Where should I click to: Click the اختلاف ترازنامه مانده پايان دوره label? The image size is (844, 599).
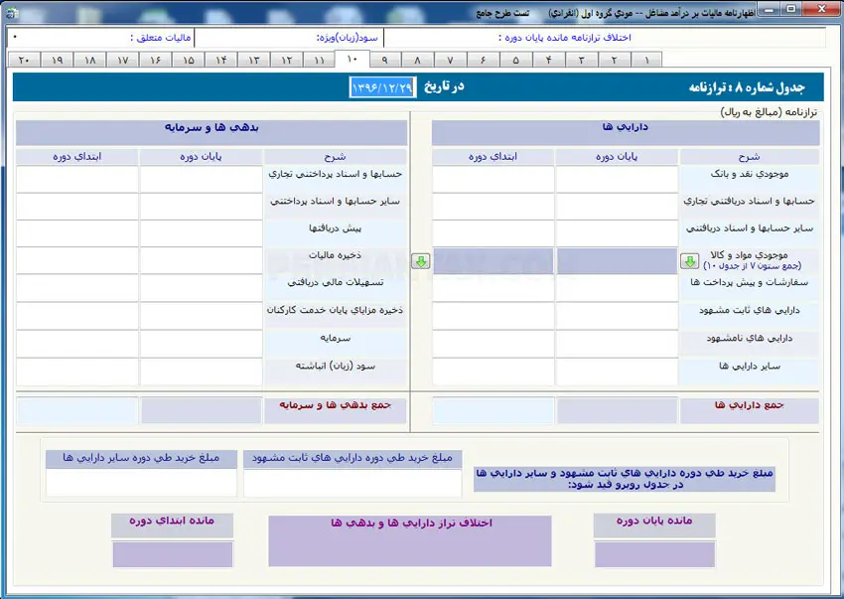pyautogui.click(x=565, y=38)
